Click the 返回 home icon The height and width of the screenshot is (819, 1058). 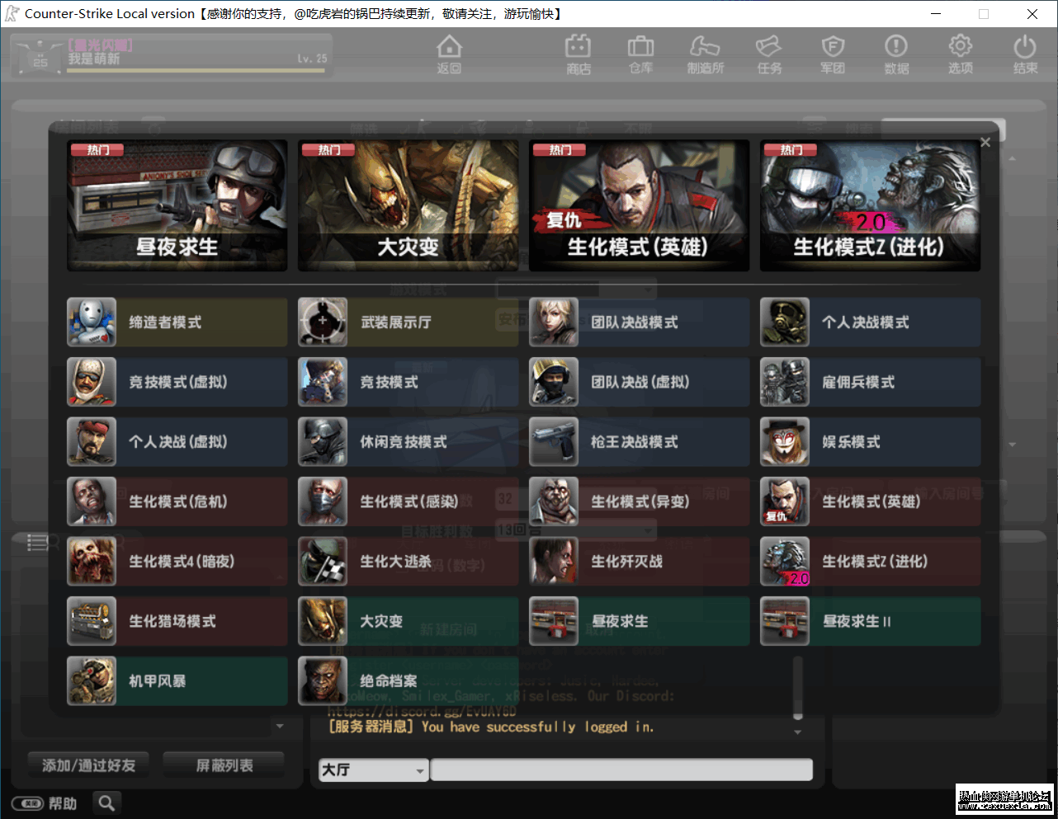pyautogui.click(x=449, y=54)
